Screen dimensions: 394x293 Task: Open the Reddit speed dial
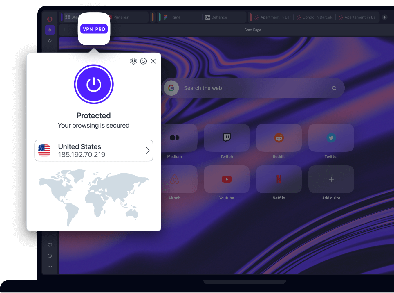279,138
